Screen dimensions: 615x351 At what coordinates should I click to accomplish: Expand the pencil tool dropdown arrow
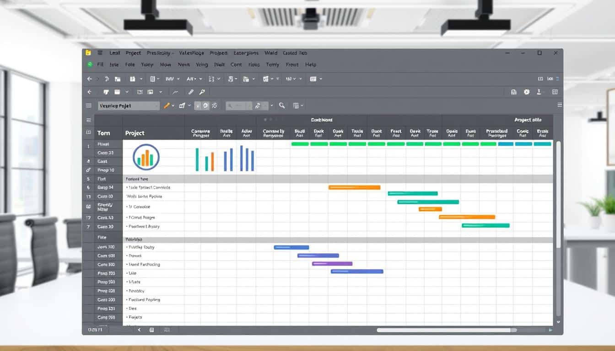[x=173, y=106]
